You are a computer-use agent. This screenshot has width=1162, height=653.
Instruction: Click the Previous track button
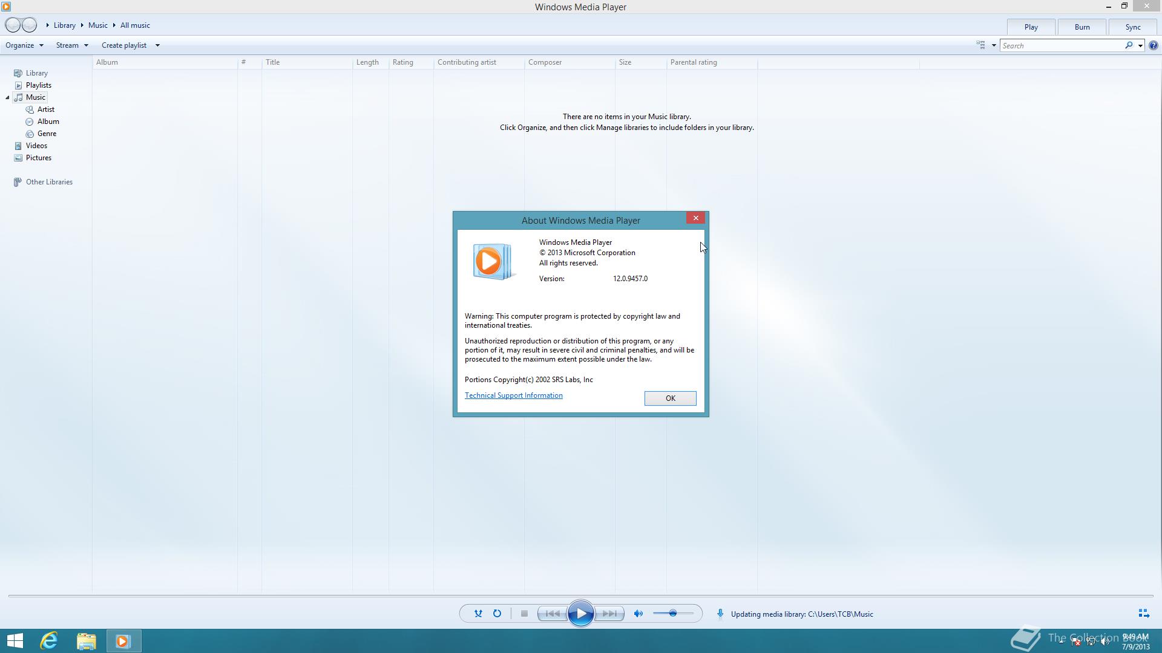(553, 614)
